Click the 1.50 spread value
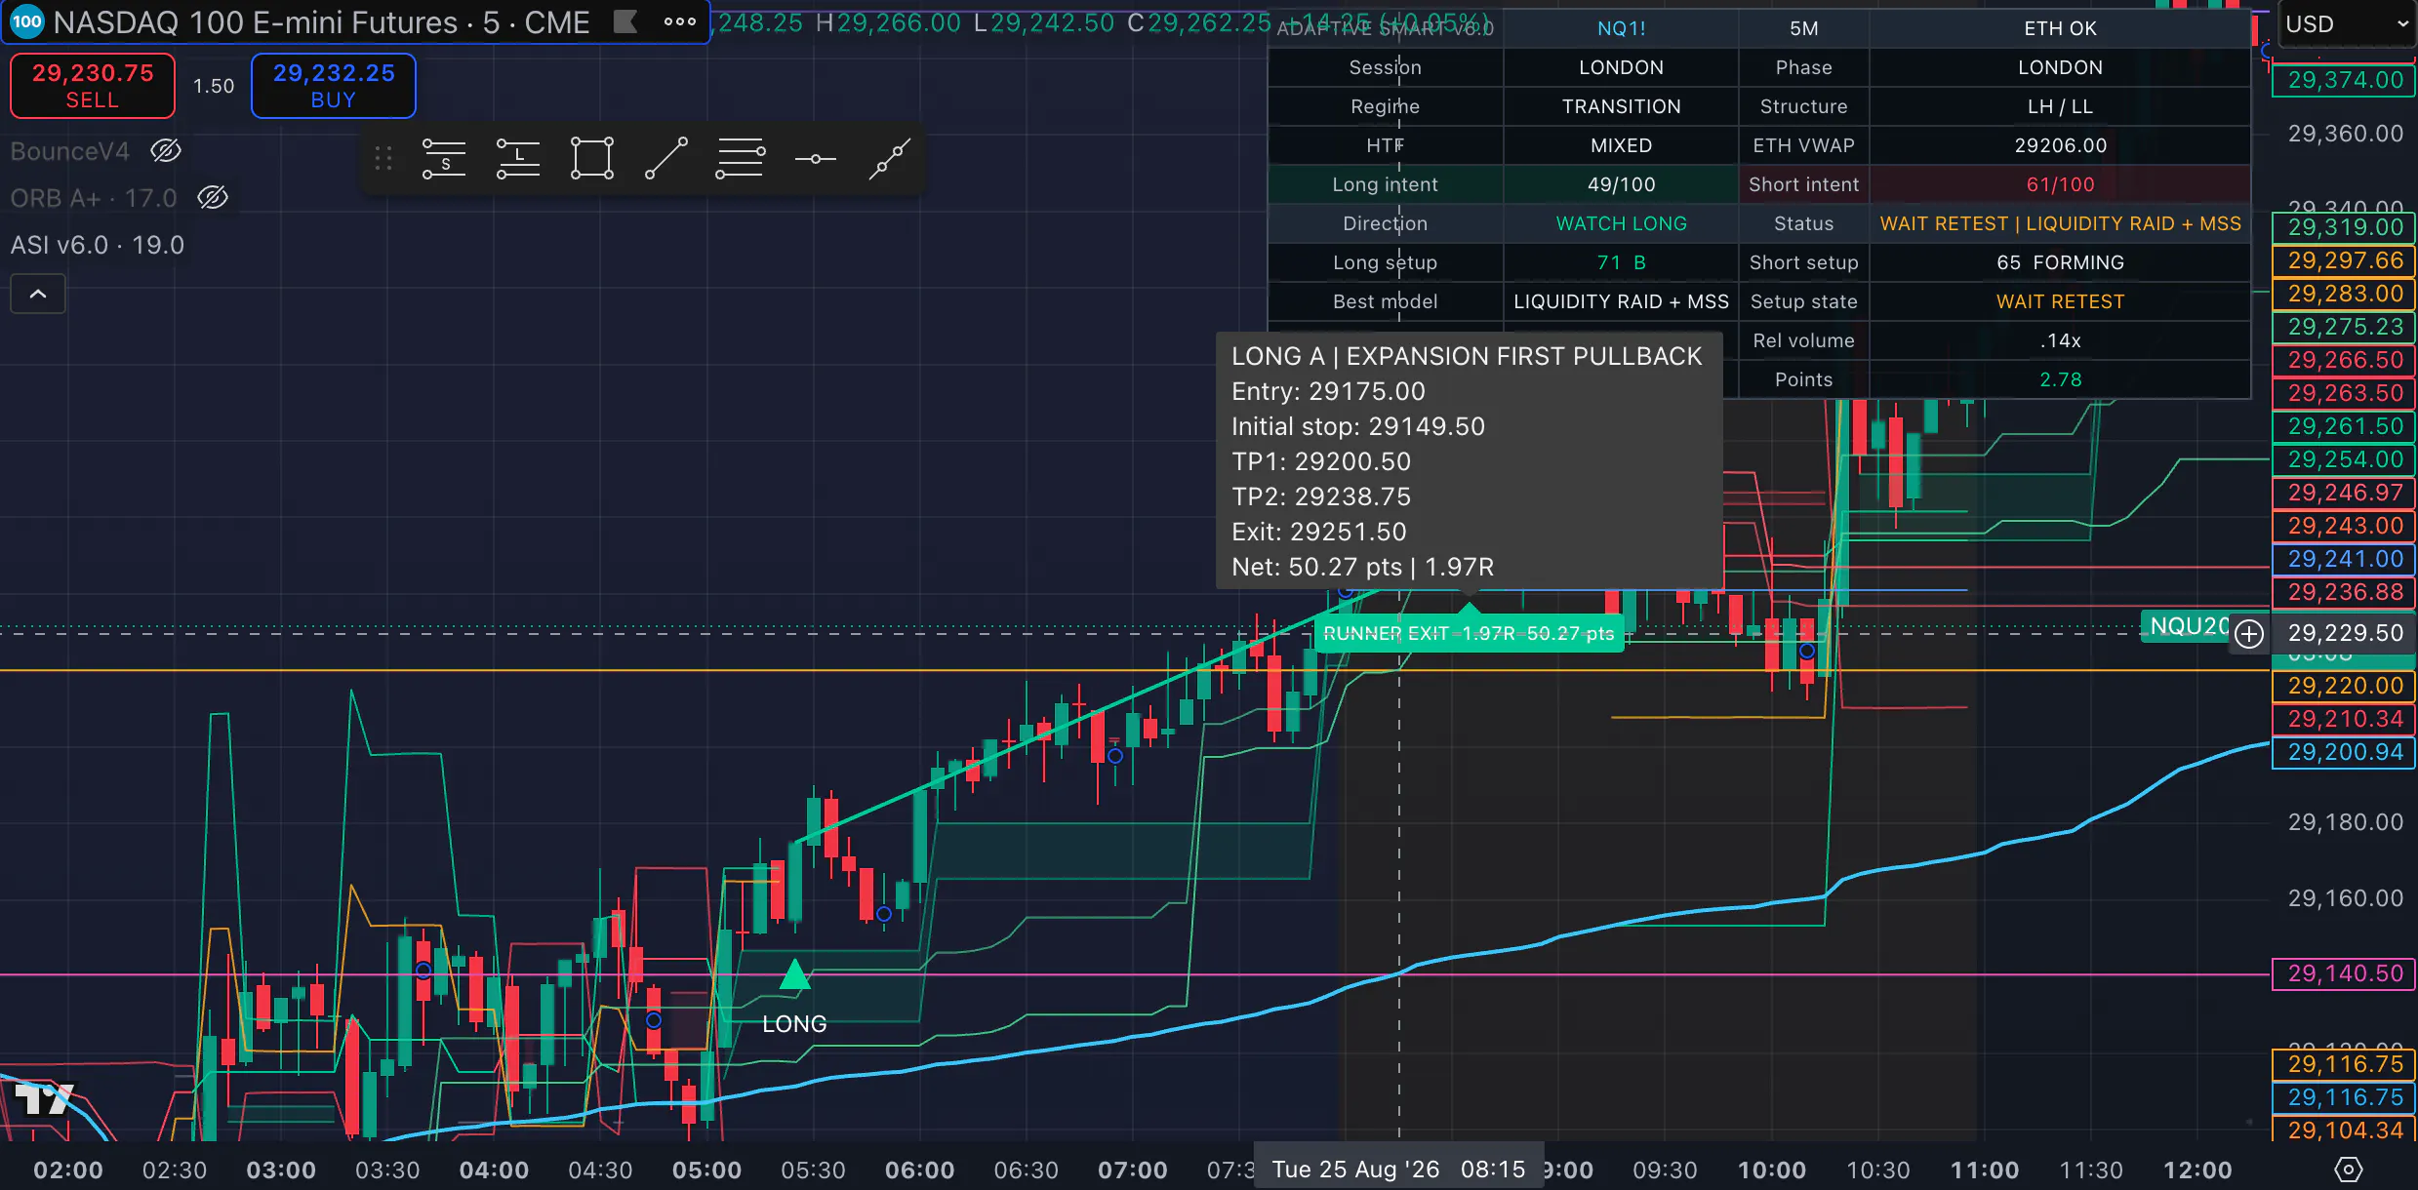Viewport: 2418px width, 1190px height. tap(214, 86)
